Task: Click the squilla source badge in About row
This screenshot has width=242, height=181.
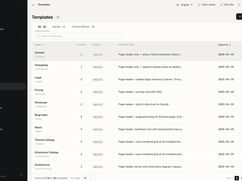Action: click(x=98, y=130)
